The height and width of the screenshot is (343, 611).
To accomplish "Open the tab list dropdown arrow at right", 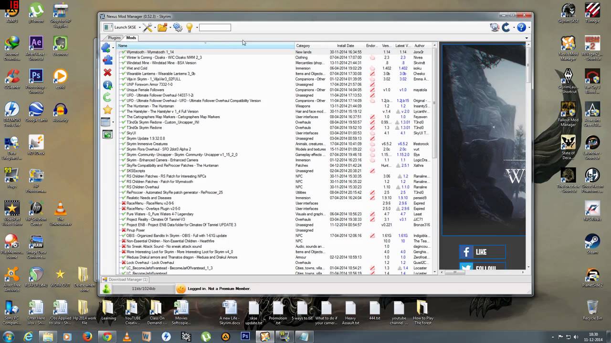I will (527, 38).
